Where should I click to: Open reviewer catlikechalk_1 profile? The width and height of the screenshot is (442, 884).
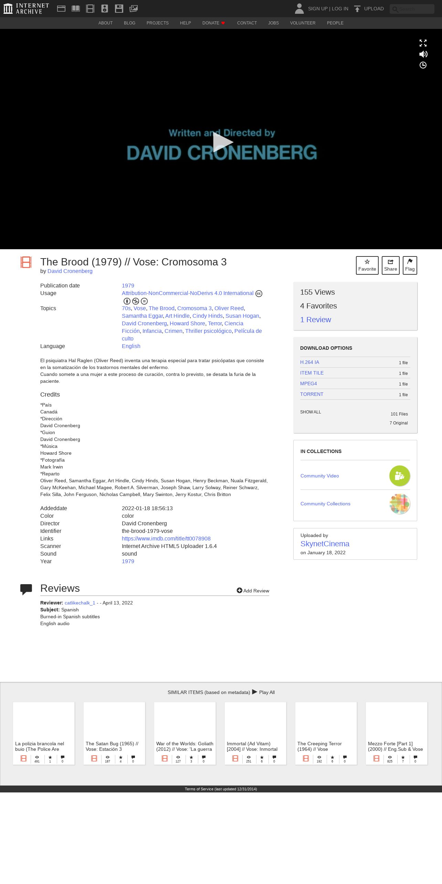(x=80, y=603)
